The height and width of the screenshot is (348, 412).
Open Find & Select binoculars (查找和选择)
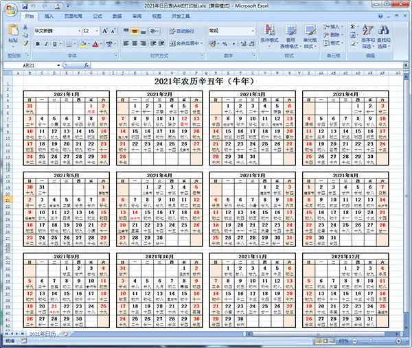point(384,36)
